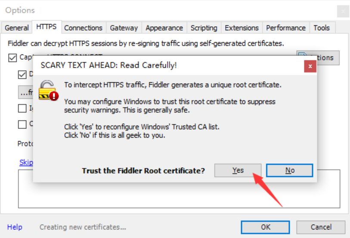
Task: Toggle the checkbox starting with letter I
Action: pos(22,108)
